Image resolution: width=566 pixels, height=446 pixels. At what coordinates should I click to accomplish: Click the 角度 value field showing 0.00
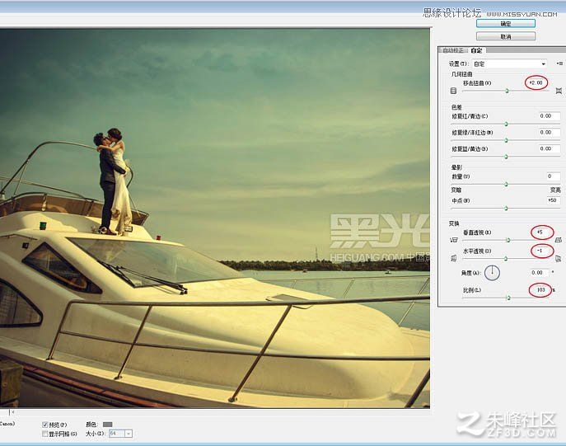[539, 272]
